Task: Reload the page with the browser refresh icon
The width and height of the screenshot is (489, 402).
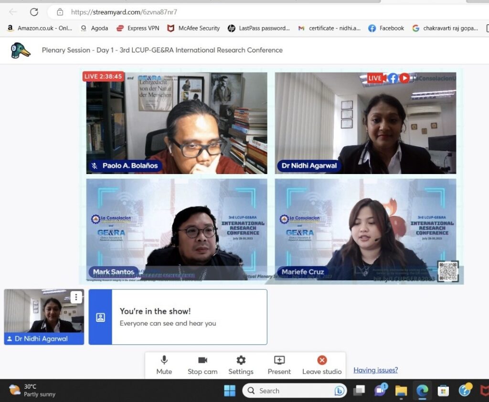Action: [34, 12]
